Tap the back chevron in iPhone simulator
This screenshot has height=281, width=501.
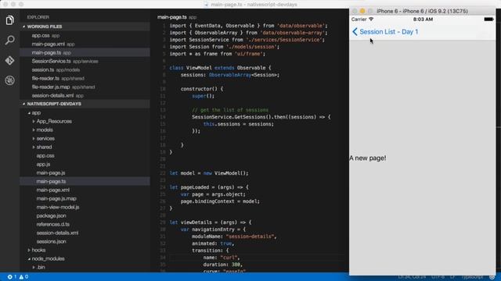(x=355, y=31)
